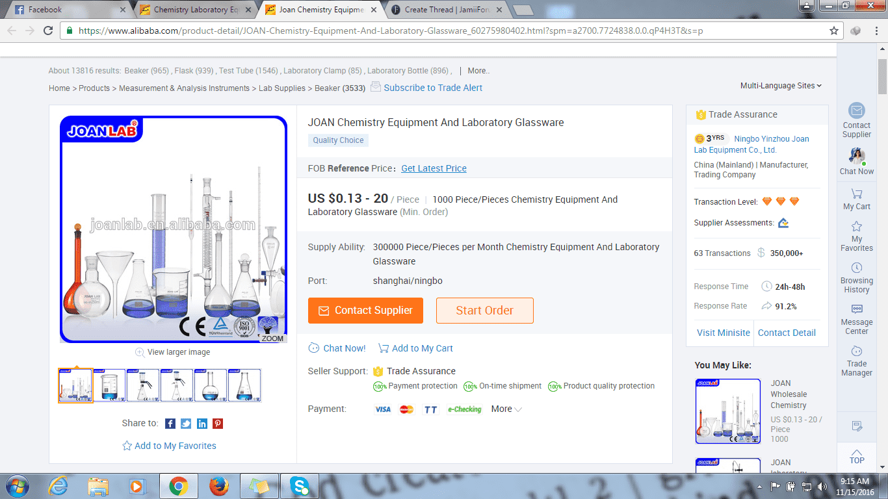Select the round-bottom flask thumbnail
The image size is (888, 499).
click(x=211, y=385)
